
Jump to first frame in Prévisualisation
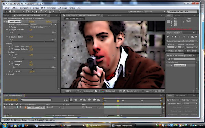tap(168, 37)
